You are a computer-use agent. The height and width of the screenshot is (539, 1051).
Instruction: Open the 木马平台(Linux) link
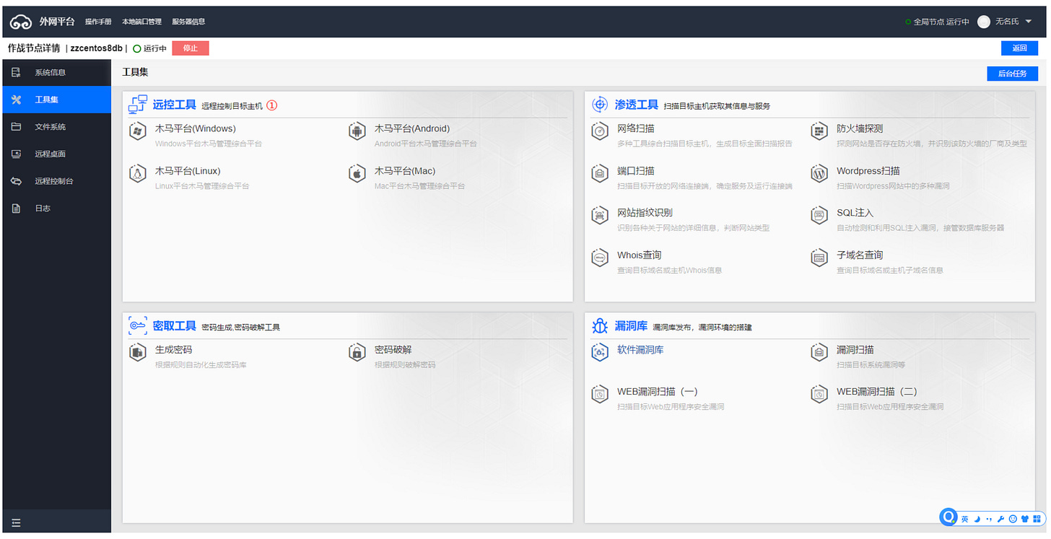[x=188, y=171]
